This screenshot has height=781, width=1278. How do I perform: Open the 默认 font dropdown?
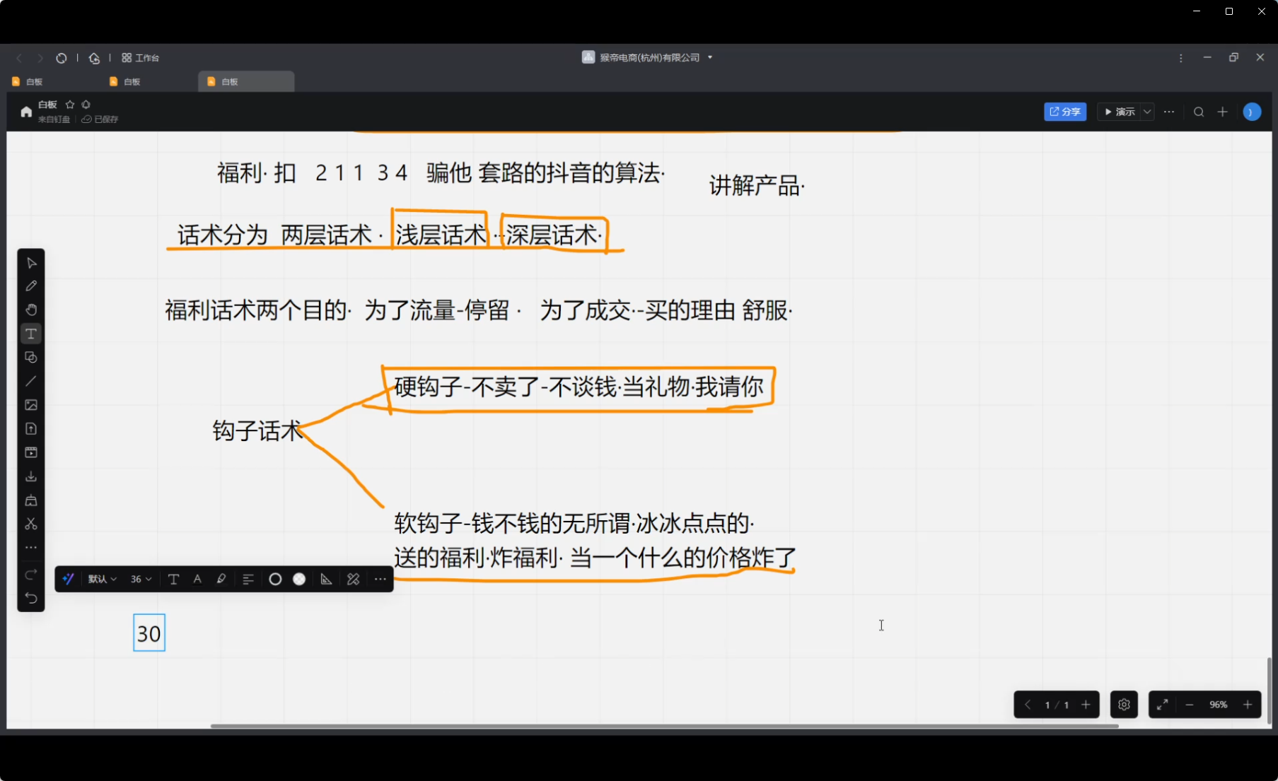point(102,579)
